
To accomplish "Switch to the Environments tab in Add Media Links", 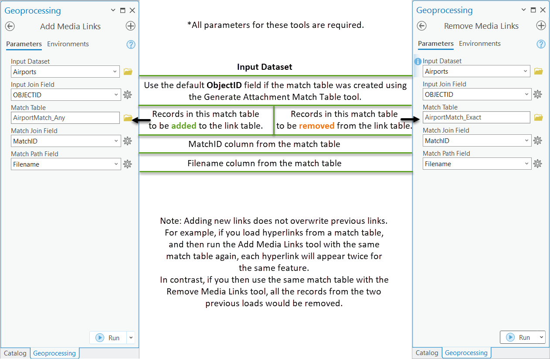I will point(68,44).
